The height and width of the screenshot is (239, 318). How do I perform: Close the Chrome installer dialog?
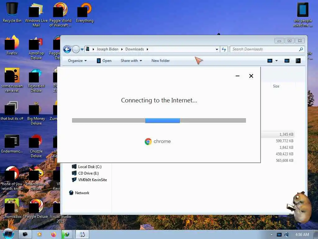[x=251, y=76]
